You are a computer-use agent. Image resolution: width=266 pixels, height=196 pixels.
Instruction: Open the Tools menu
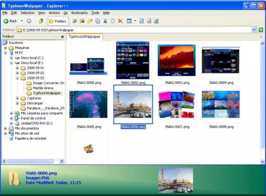(x=95, y=13)
